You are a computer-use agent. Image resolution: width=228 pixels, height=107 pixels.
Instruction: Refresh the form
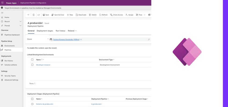(x=103, y=15)
